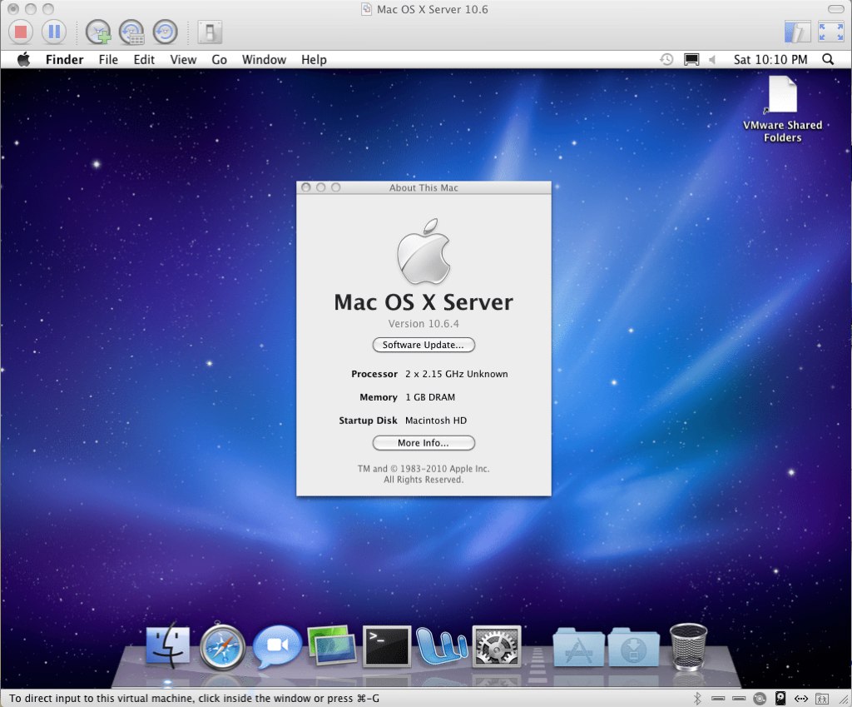Click the 'Macintosh HD' startup disk value
Viewport: 852px width, 707px height.
(436, 421)
